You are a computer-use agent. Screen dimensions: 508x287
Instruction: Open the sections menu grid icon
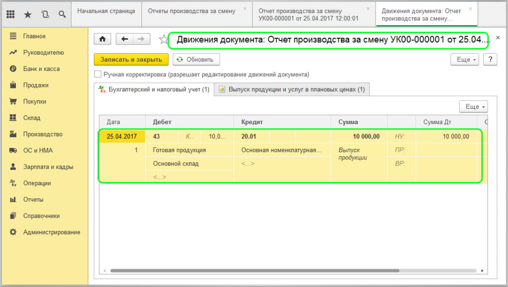click(x=10, y=14)
